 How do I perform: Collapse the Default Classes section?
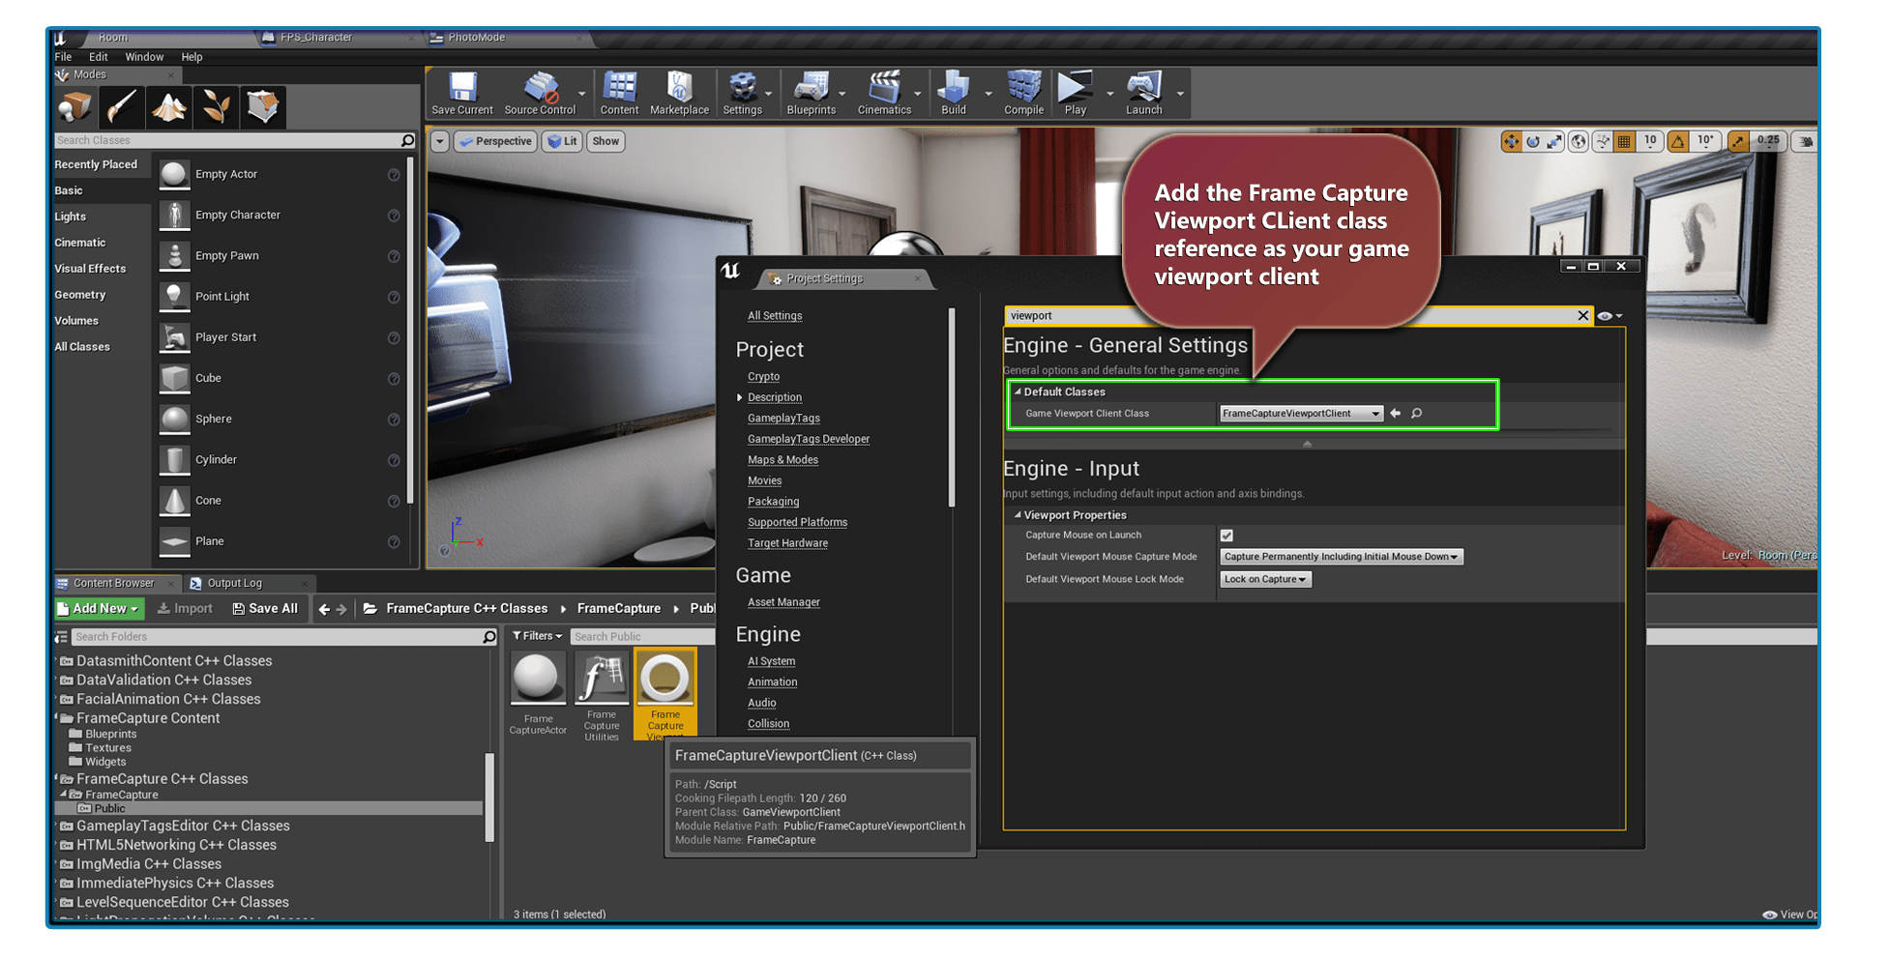coord(1018,392)
